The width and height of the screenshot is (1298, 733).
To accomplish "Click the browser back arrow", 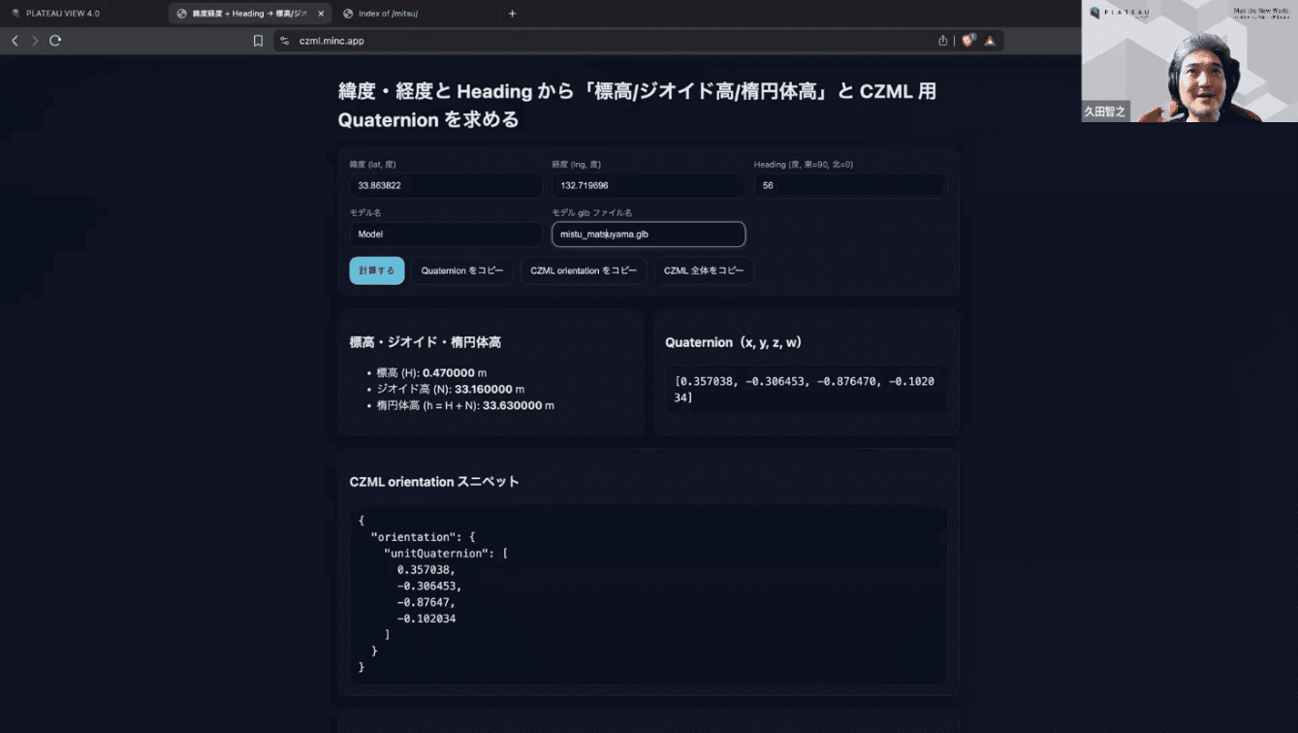I will (x=15, y=41).
